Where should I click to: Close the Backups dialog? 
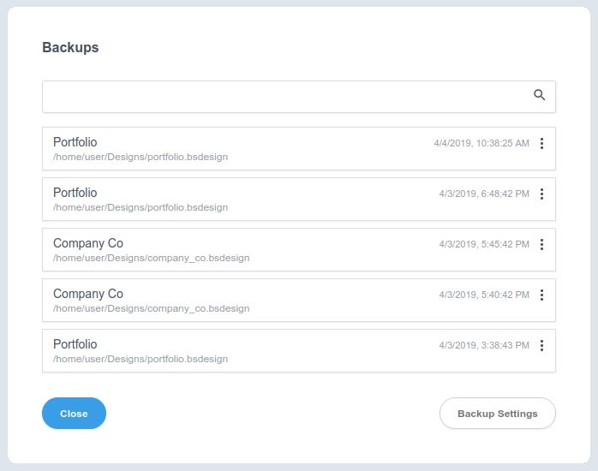tap(74, 414)
